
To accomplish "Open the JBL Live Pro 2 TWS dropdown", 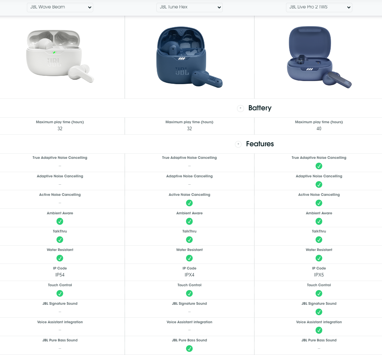I will tap(319, 7).
